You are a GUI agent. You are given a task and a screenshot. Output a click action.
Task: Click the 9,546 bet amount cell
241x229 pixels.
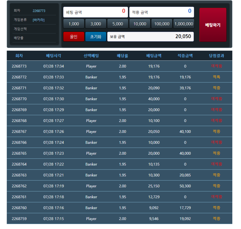click(154, 219)
